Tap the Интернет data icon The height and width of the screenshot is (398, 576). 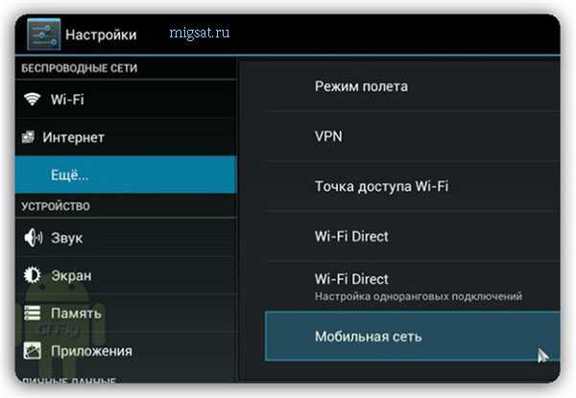click(28, 137)
